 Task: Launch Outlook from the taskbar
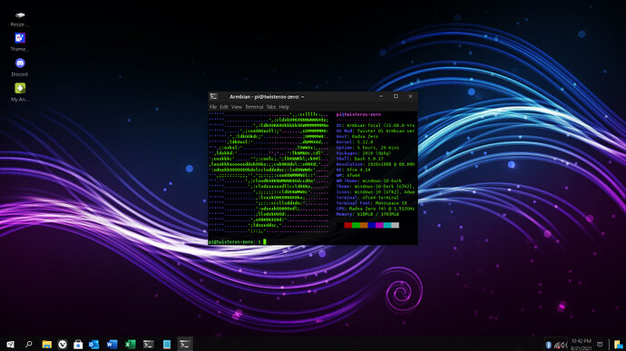tap(93, 345)
